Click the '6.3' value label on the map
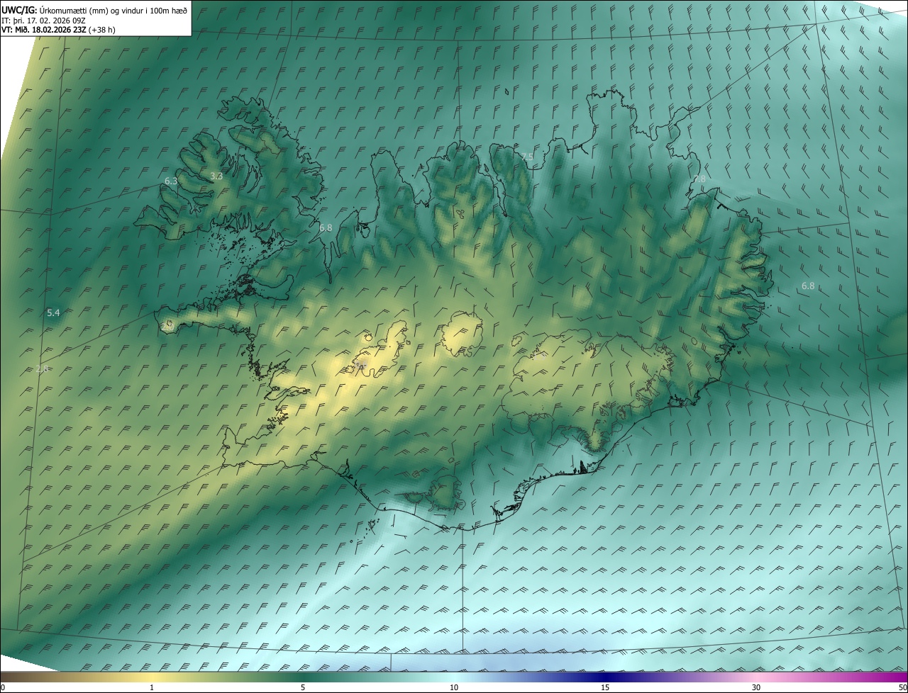 (171, 181)
